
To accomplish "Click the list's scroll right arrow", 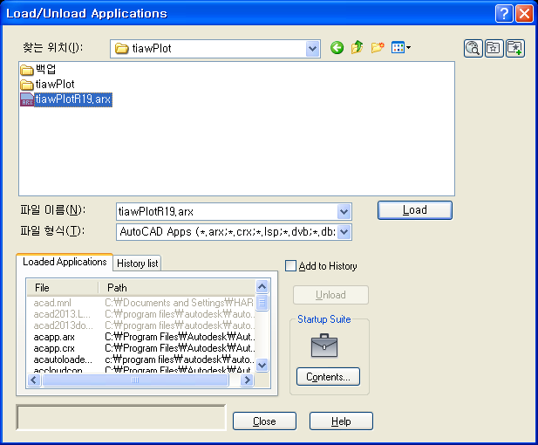I will (248, 380).
